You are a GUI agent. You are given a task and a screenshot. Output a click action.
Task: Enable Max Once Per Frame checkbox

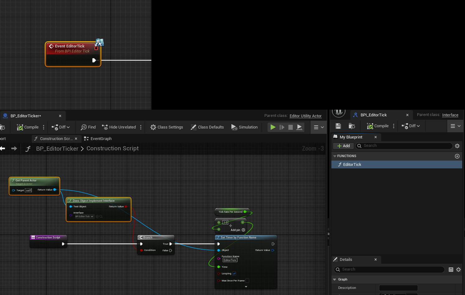point(247,280)
